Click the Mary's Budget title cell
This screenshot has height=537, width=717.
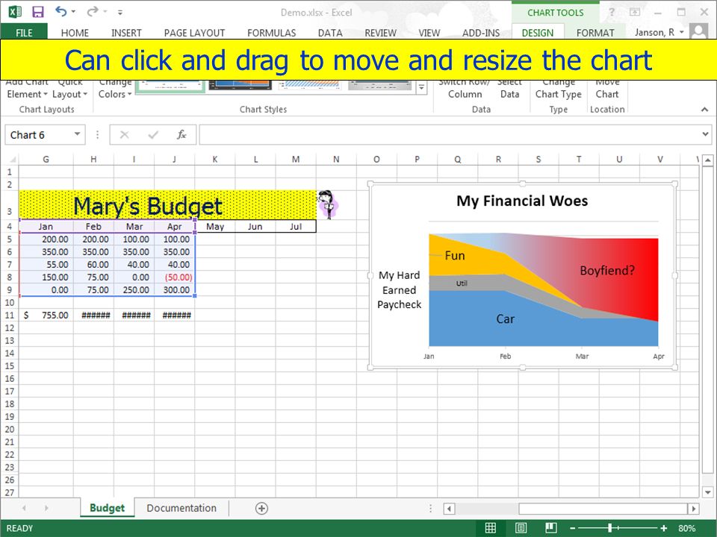(167, 205)
